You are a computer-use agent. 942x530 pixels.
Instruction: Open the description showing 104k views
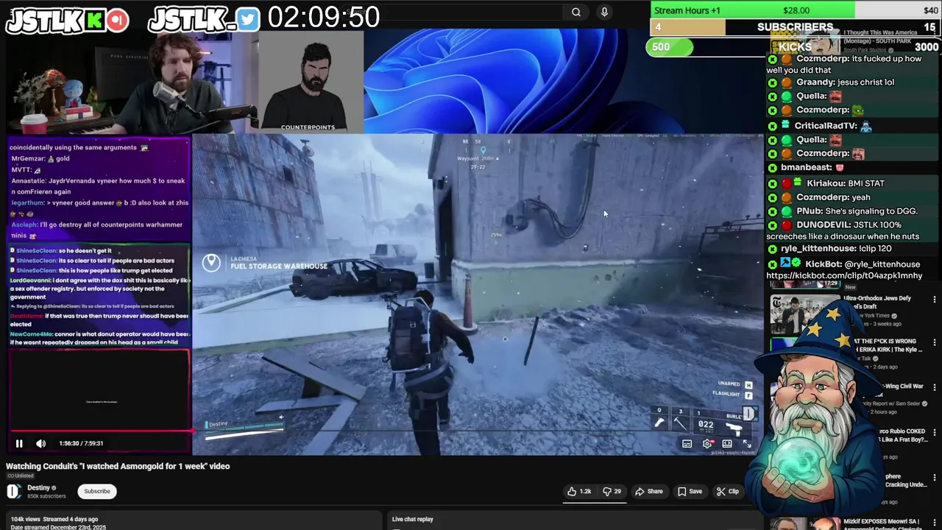coord(194,520)
